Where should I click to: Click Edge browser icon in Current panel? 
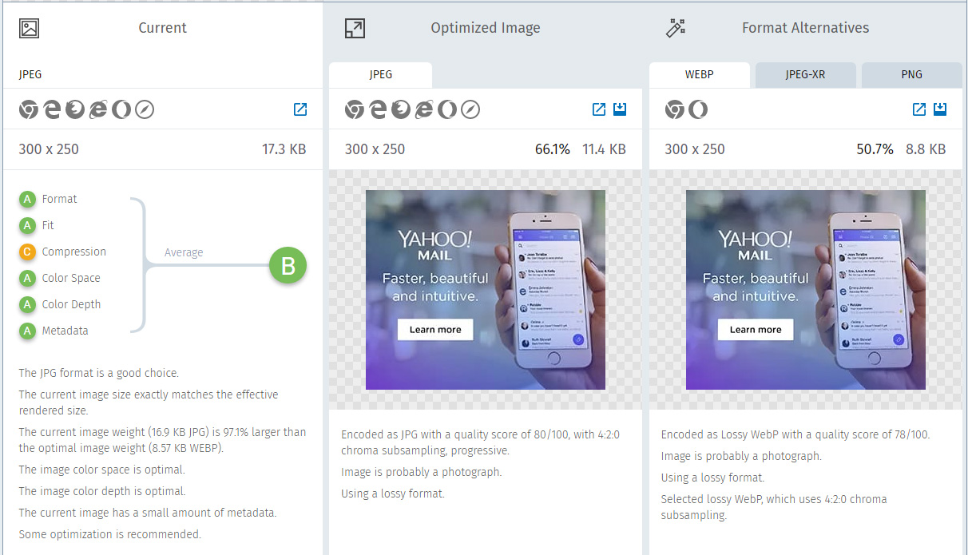point(52,109)
